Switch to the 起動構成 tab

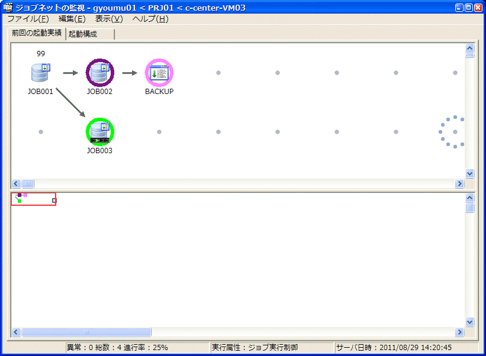coord(90,34)
